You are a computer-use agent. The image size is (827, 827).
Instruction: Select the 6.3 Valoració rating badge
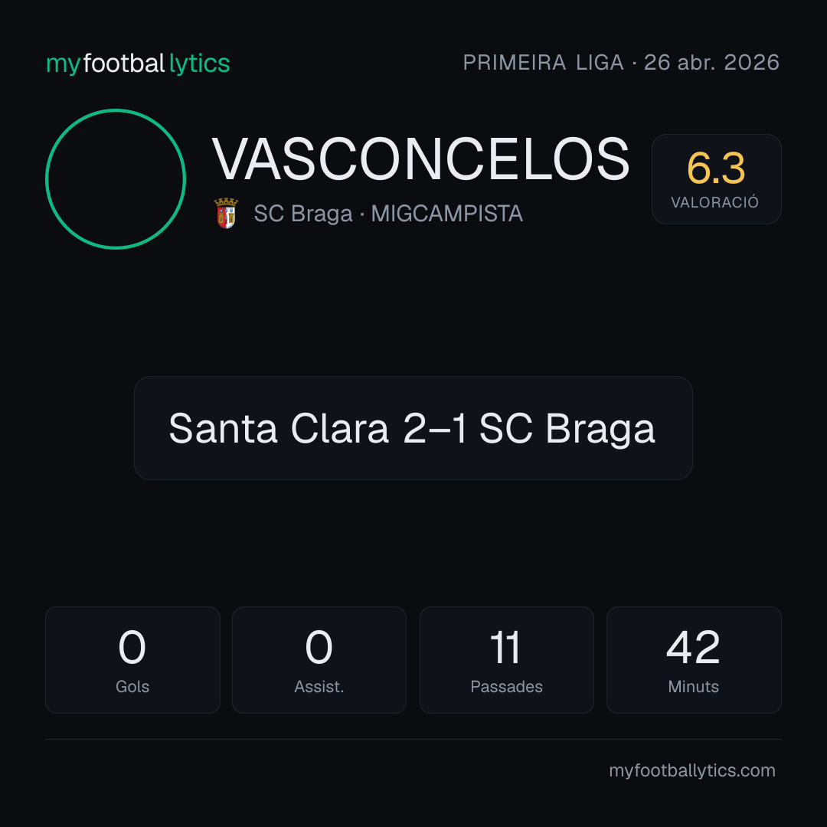click(716, 178)
